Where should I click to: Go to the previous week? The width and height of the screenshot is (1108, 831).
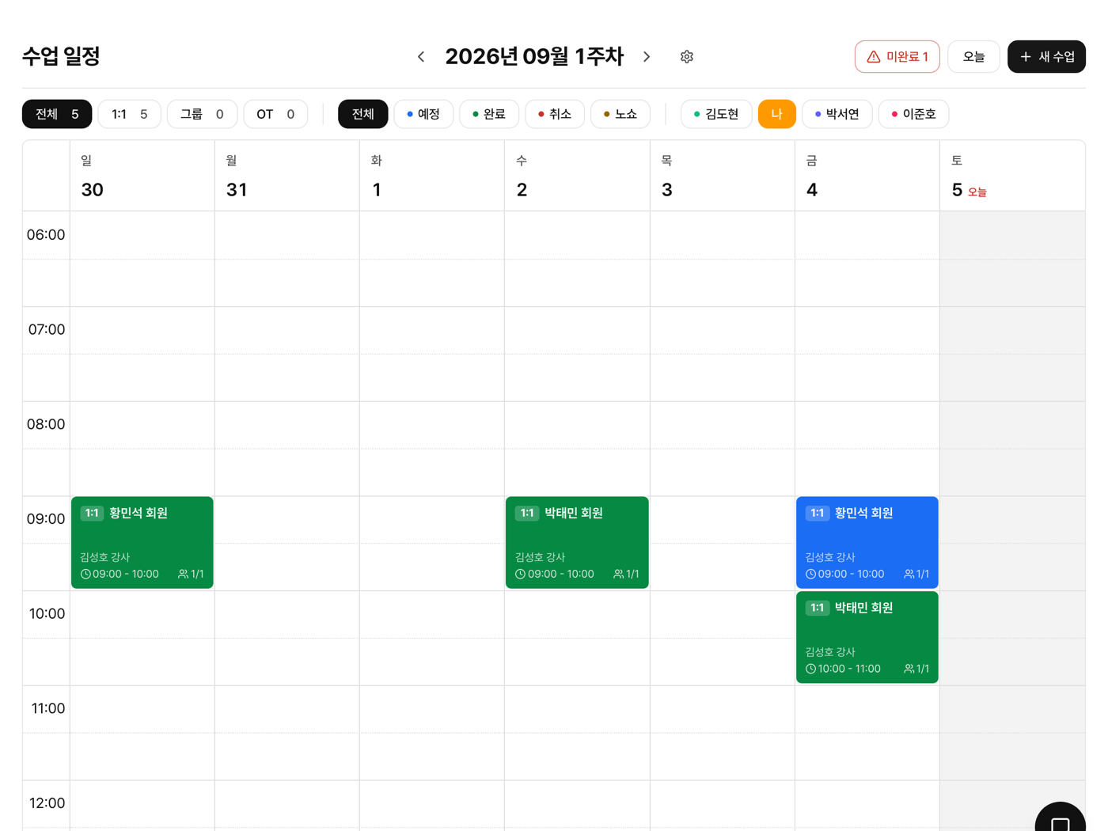[421, 57]
